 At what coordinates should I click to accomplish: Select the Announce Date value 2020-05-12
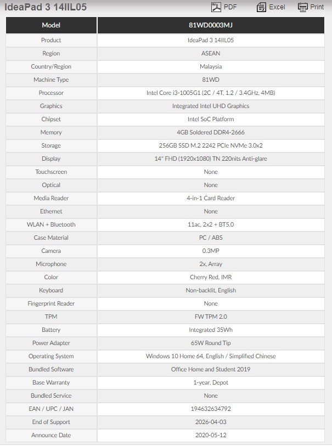pyautogui.click(x=211, y=435)
